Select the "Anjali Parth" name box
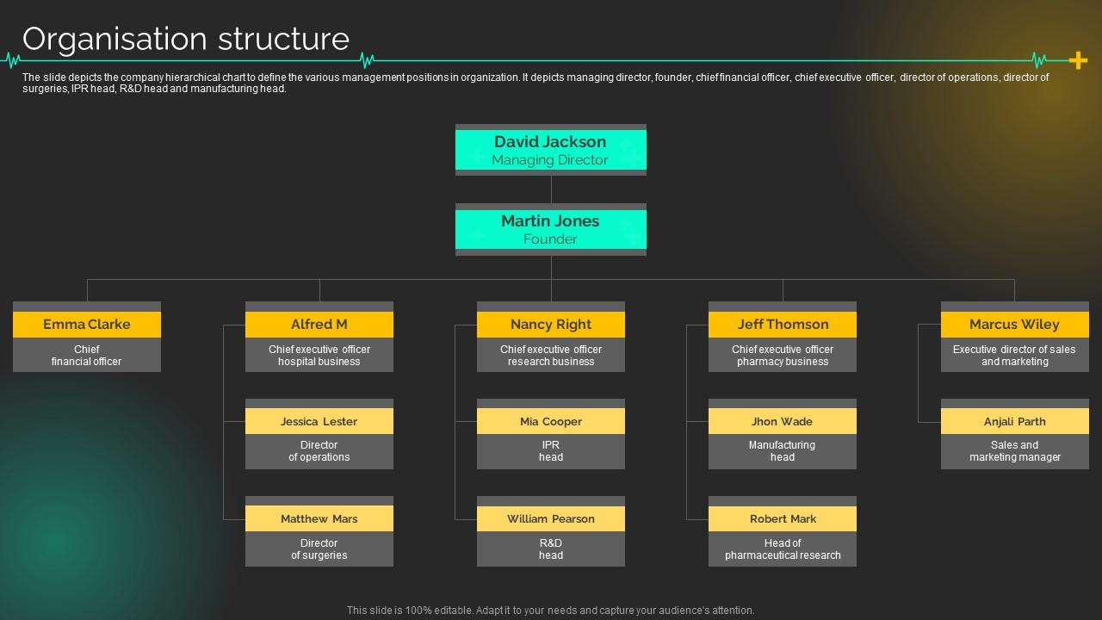This screenshot has height=620, width=1102. [1015, 421]
